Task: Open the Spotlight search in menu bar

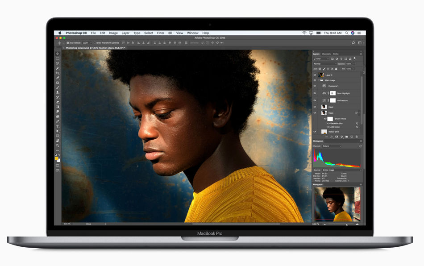Action: click(346, 33)
